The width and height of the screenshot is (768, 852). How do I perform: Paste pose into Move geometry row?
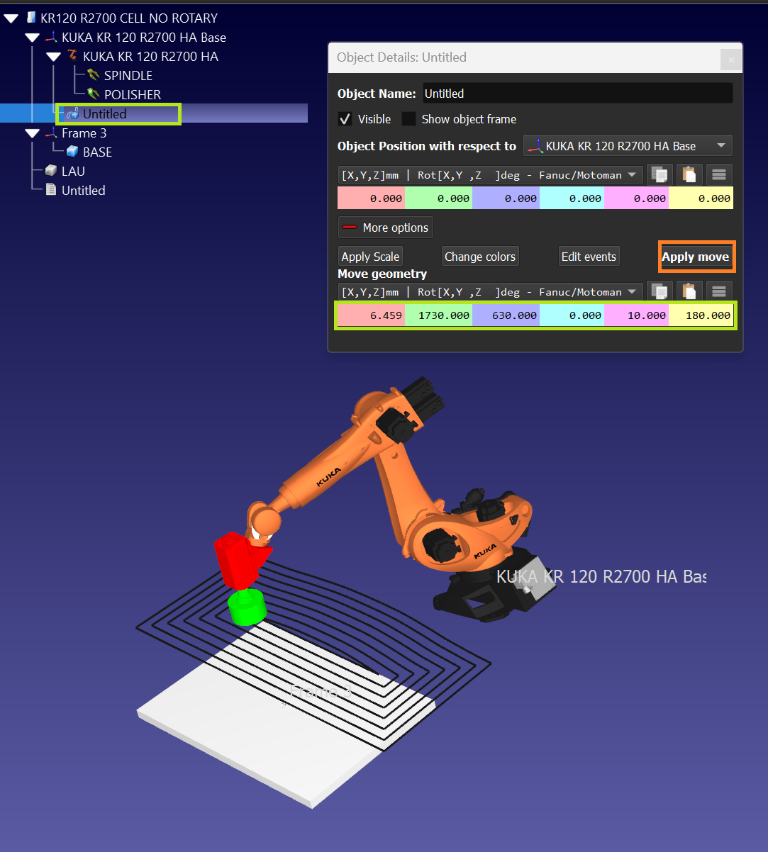pyautogui.click(x=690, y=292)
